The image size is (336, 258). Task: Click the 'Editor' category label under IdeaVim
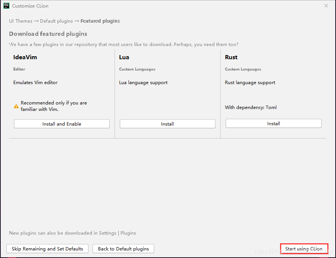pos(19,69)
